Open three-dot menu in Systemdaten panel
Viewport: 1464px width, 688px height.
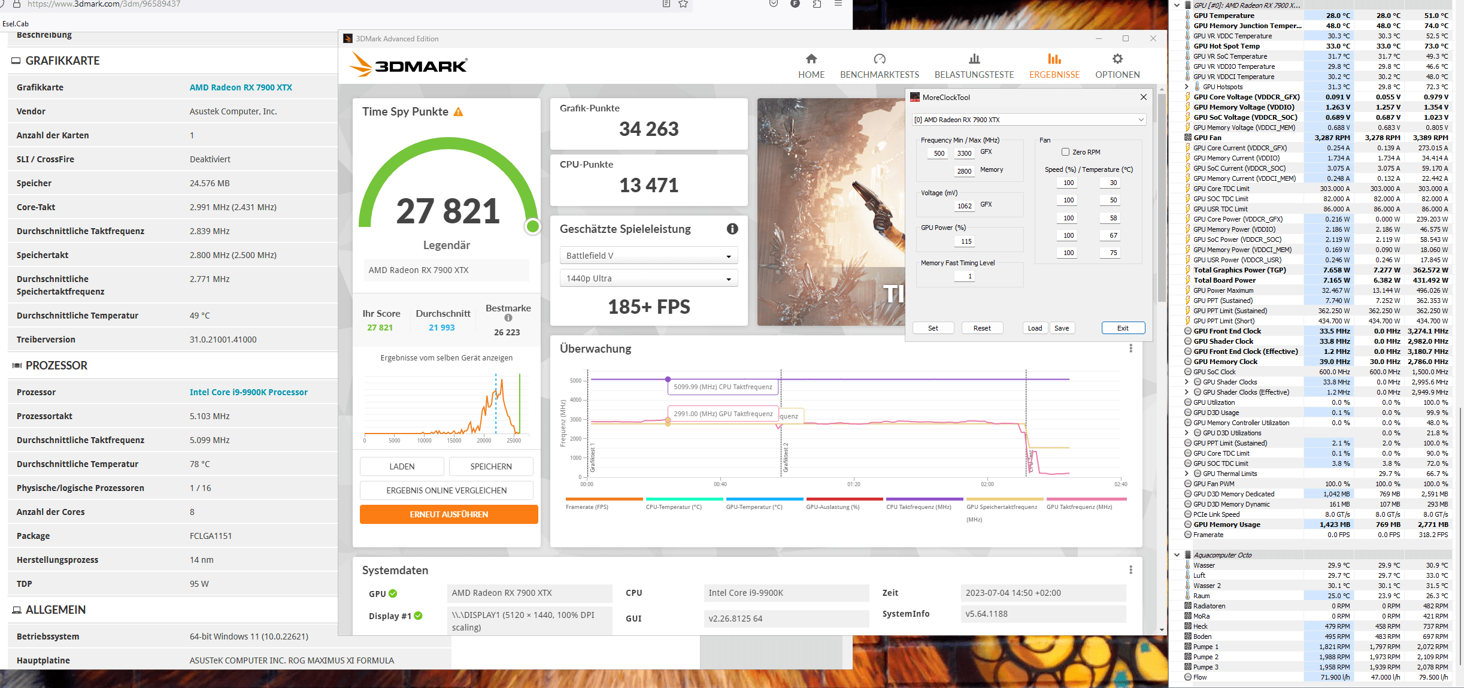click(x=1130, y=570)
